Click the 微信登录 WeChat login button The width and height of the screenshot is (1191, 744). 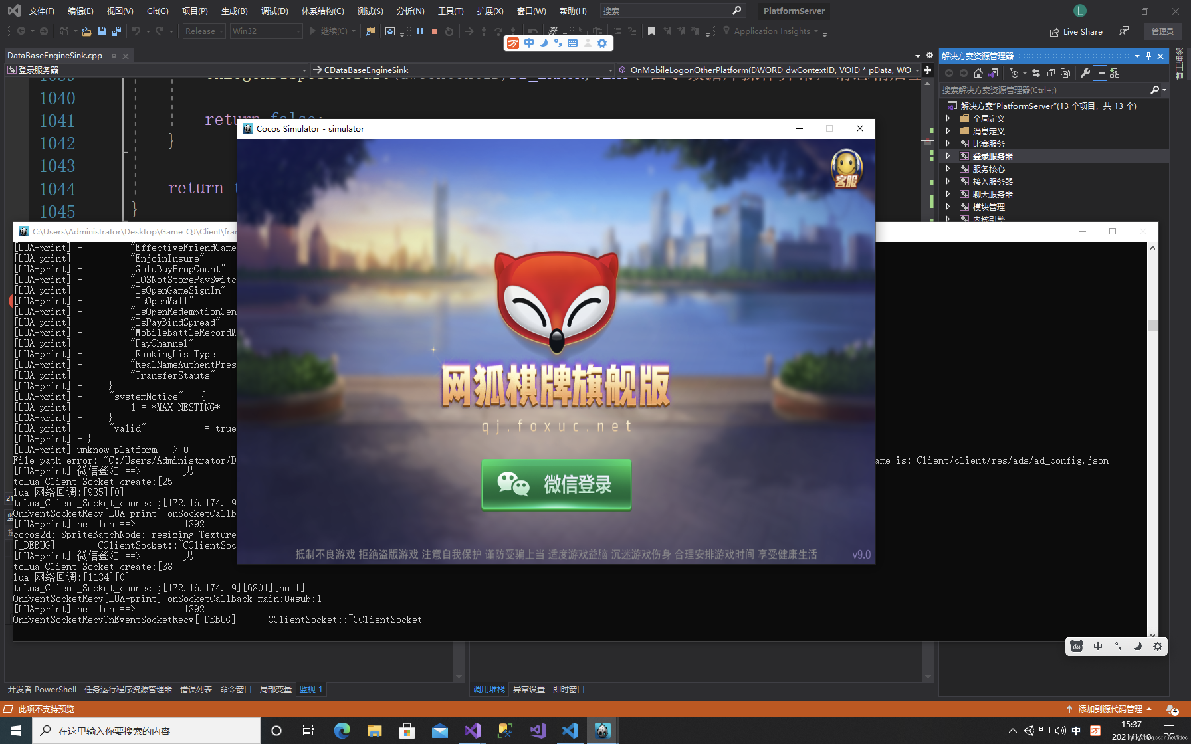click(x=556, y=484)
